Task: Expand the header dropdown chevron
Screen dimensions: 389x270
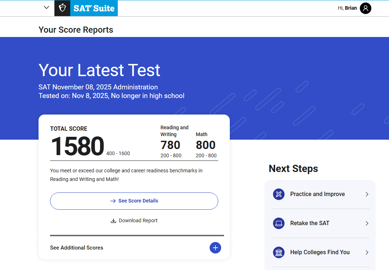Action: pyautogui.click(x=46, y=8)
